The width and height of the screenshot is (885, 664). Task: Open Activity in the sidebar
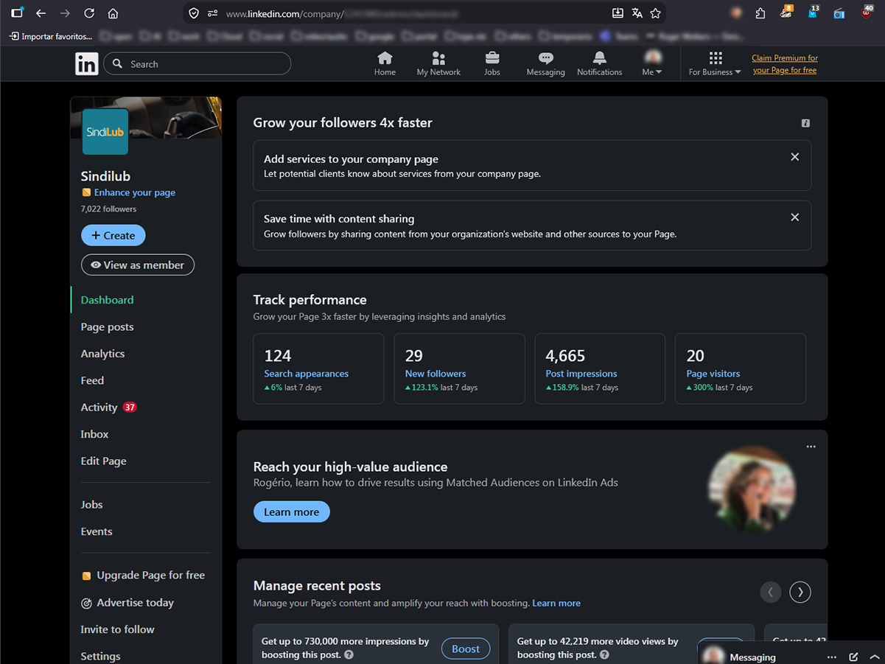click(x=108, y=407)
